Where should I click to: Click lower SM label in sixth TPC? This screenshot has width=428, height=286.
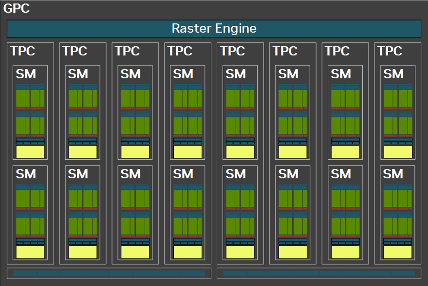click(288, 174)
